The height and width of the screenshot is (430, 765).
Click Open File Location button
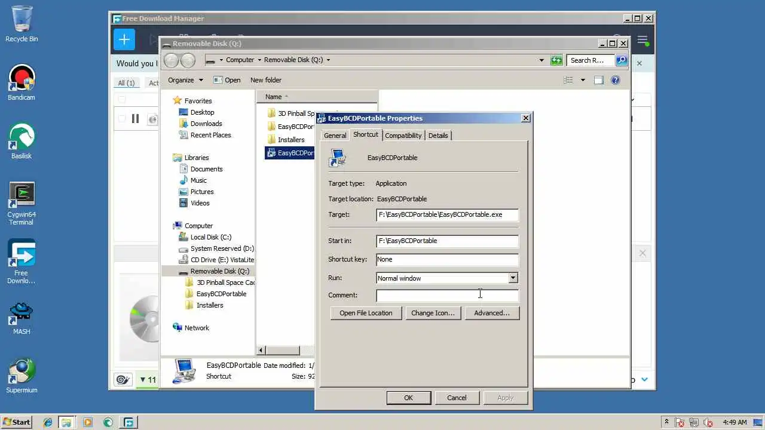click(x=366, y=313)
